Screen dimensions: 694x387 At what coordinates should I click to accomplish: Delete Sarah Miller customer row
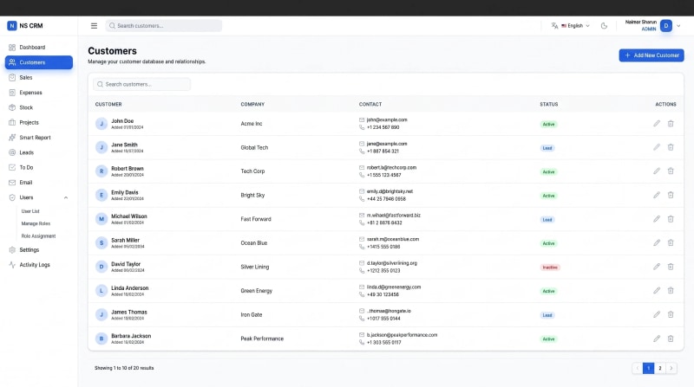[671, 243]
